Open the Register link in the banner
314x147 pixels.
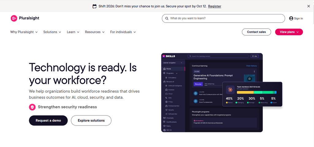pos(214,6)
